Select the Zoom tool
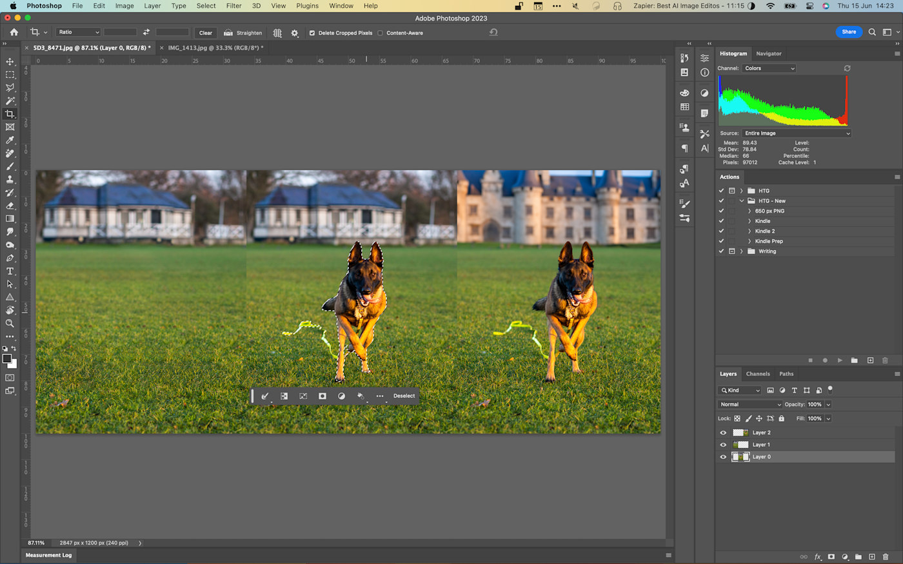The height and width of the screenshot is (564, 903). [x=10, y=324]
